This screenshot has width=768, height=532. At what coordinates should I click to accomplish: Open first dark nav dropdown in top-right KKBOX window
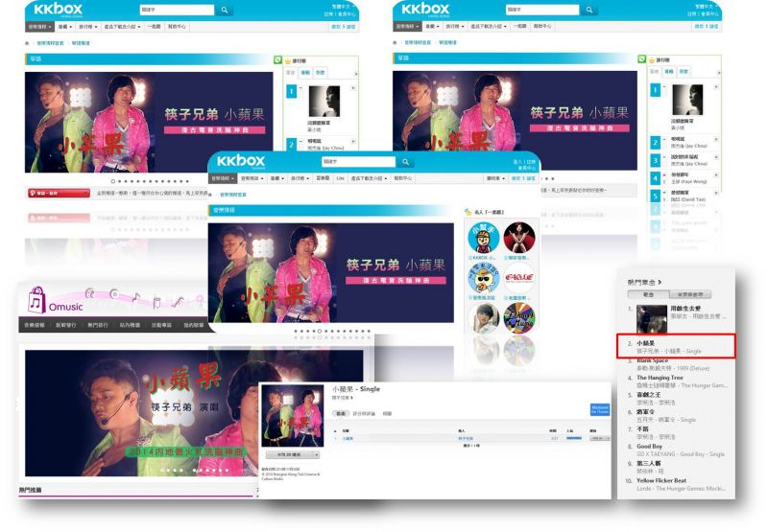click(407, 27)
